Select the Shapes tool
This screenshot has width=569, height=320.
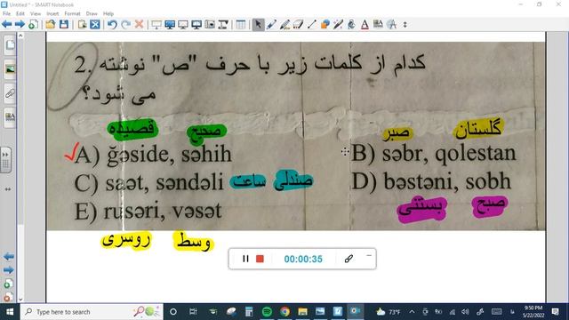325,24
